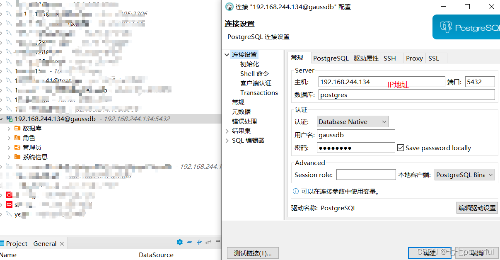Expand the 结果集 tree node
Screen dimensions: 500x260
pyautogui.click(x=227, y=131)
